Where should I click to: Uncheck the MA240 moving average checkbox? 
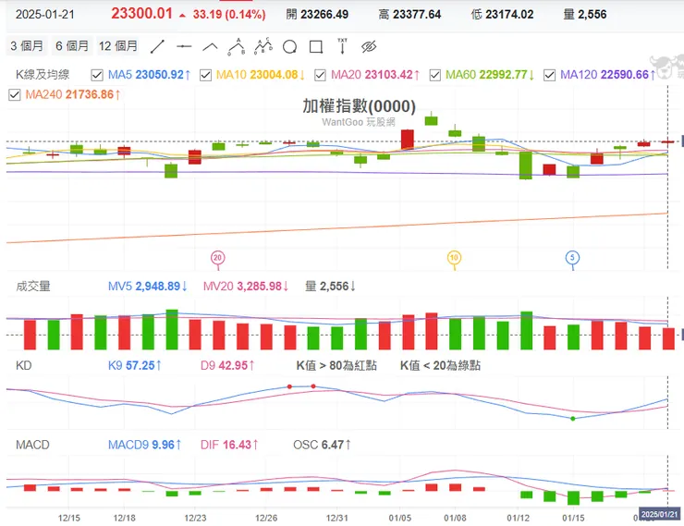[15, 94]
